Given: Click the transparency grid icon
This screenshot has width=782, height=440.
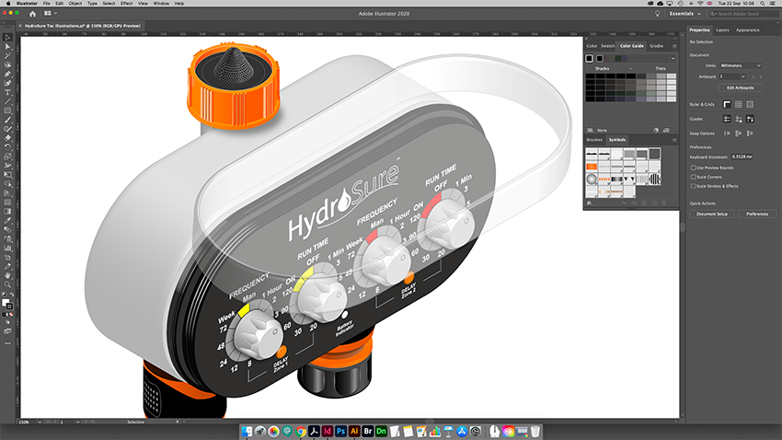Looking at the screenshot, I should coord(750,104).
